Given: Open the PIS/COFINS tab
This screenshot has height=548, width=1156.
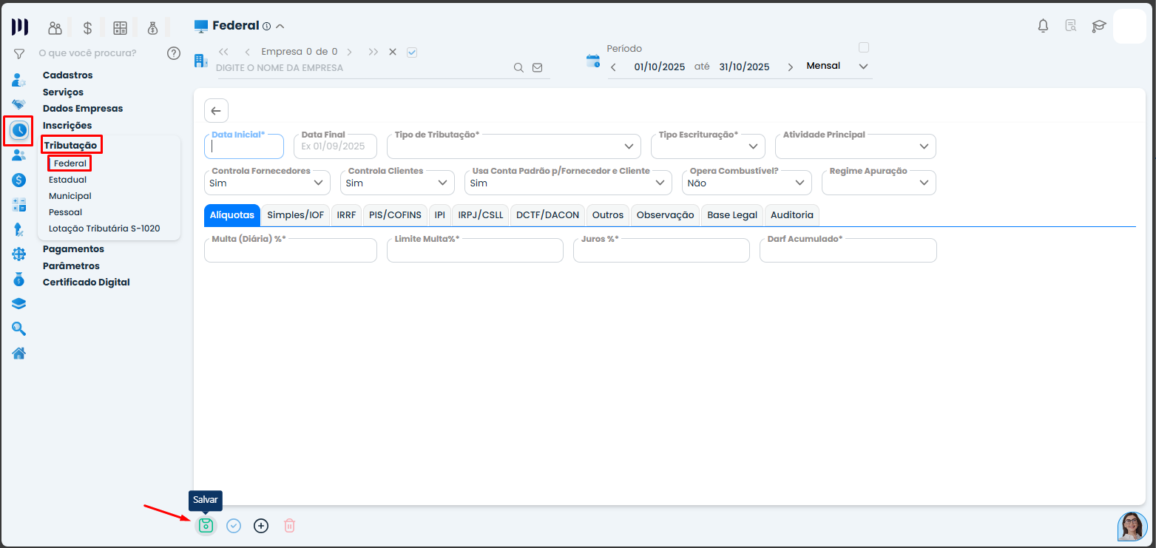Looking at the screenshot, I should click(395, 215).
